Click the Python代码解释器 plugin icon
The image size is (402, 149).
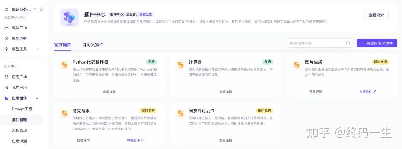pyautogui.click(x=64, y=64)
